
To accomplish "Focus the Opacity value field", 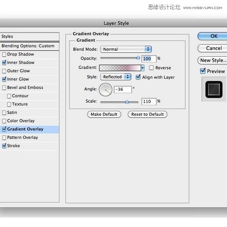I will click(149, 59).
